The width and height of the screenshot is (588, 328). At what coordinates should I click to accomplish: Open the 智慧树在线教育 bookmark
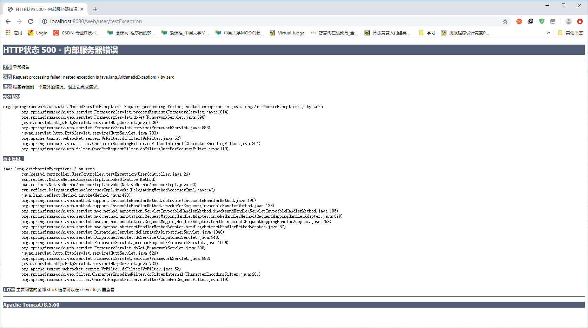(x=334, y=33)
